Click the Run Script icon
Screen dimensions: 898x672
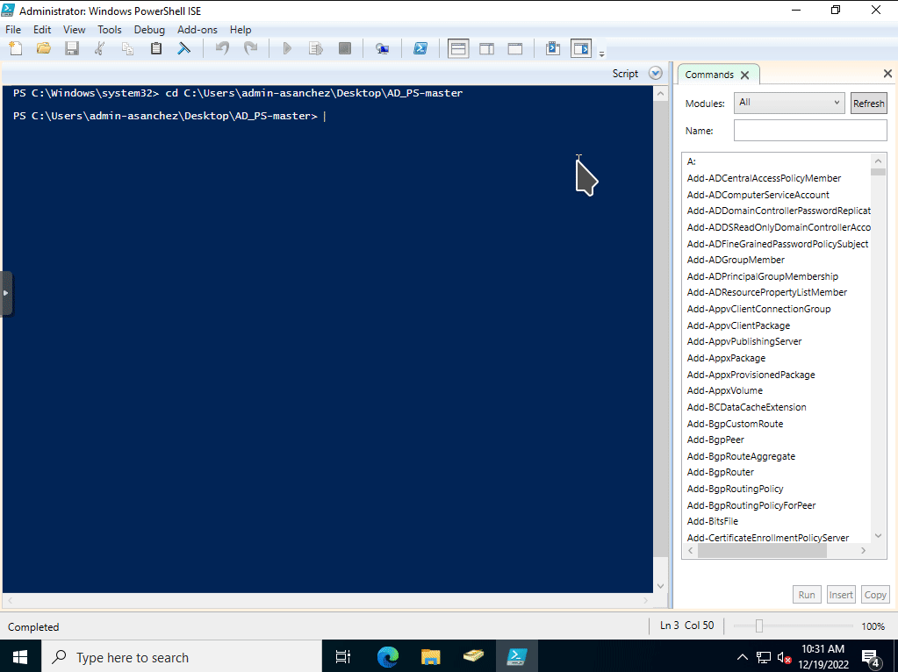pyautogui.click(x=287, y=48)
